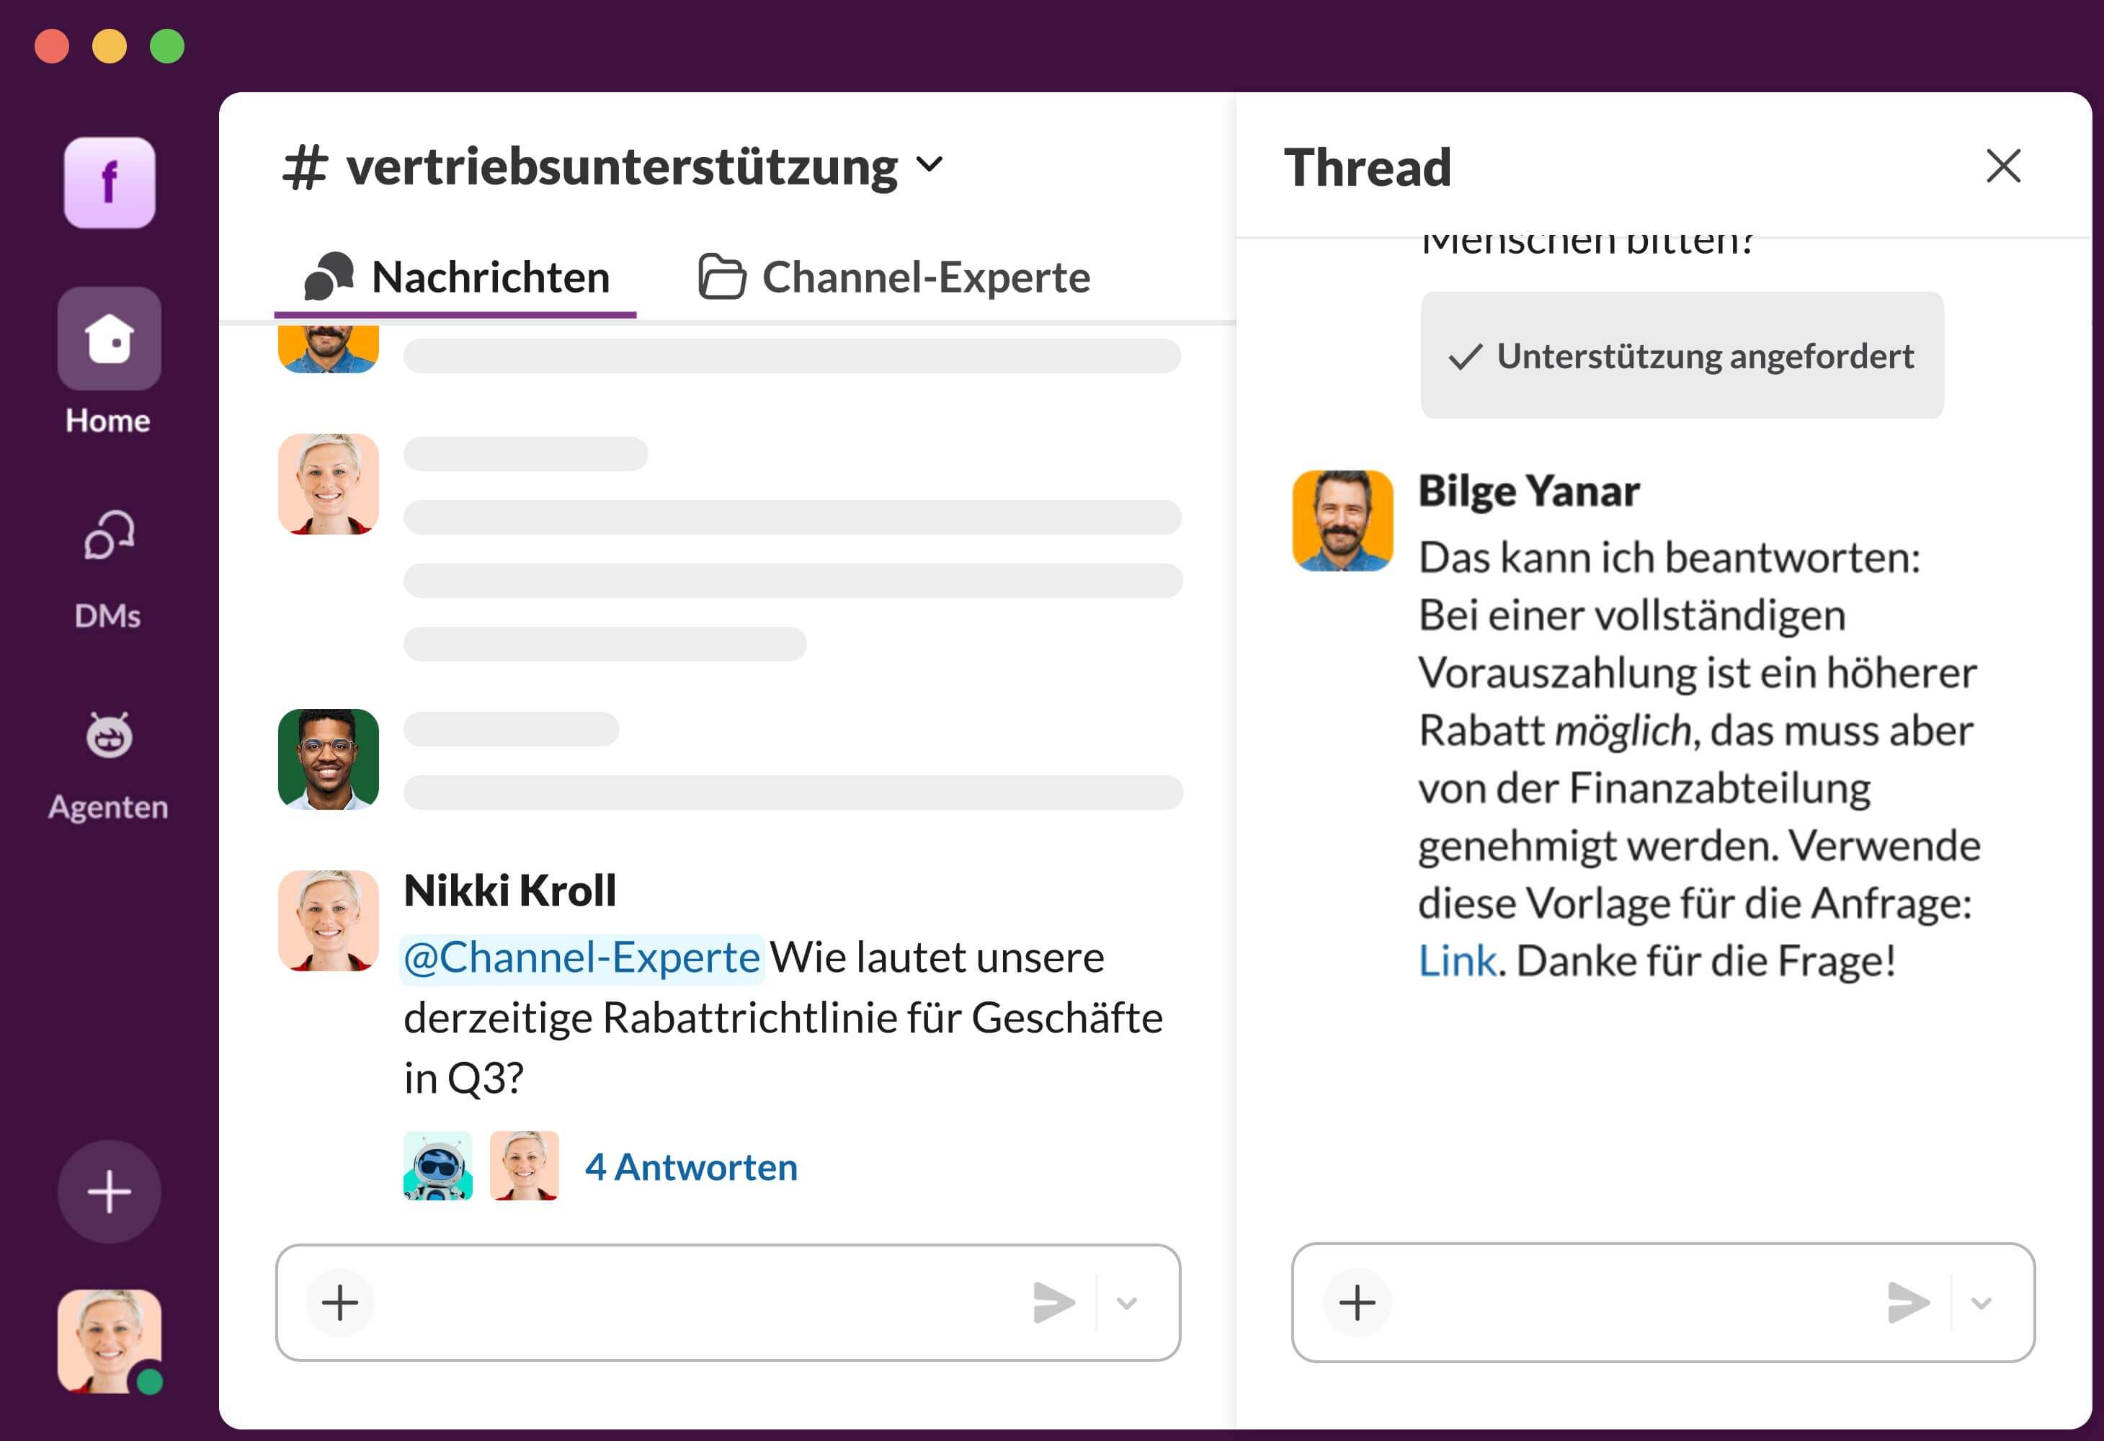Click the plus attachment icon in thread composer

coord(1356,1303)
